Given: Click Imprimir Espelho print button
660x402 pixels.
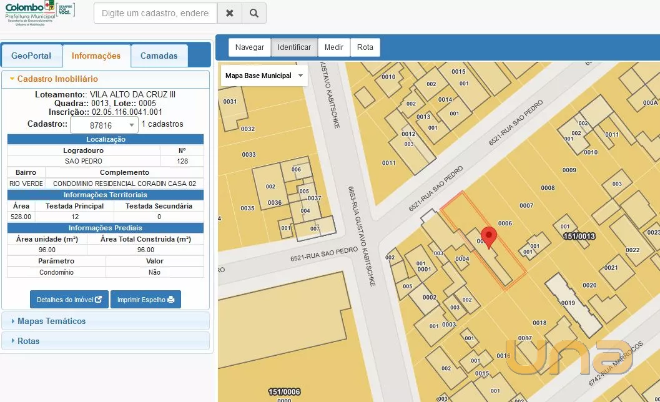Looking at the screenshot, I should [x=145, y=300].
